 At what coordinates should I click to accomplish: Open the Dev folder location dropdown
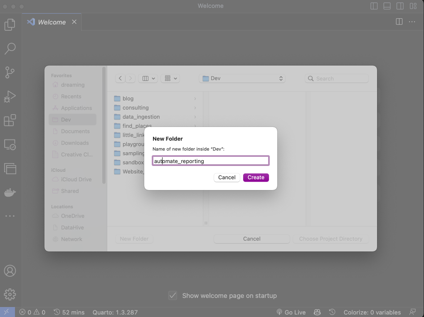click(x=242, y=78)
